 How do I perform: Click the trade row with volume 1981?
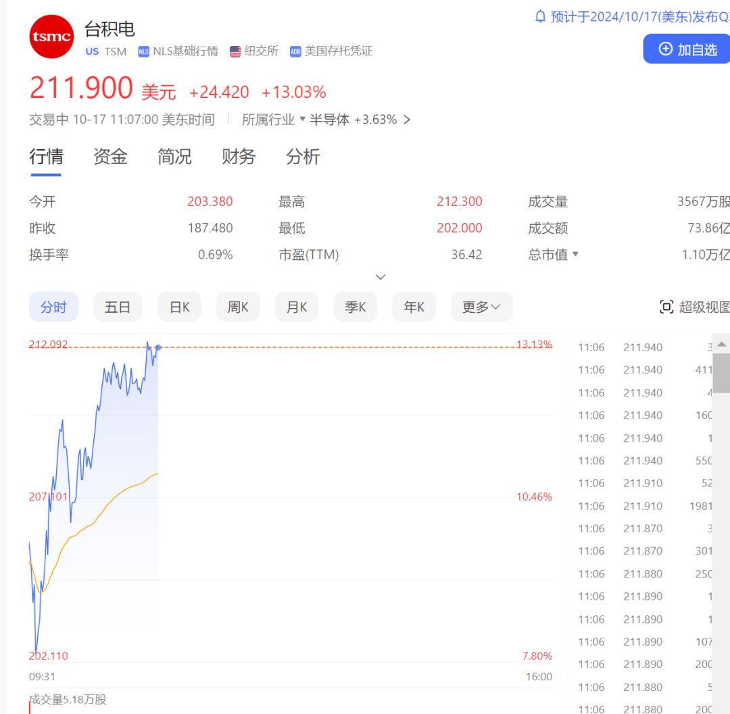click(644, 506)
